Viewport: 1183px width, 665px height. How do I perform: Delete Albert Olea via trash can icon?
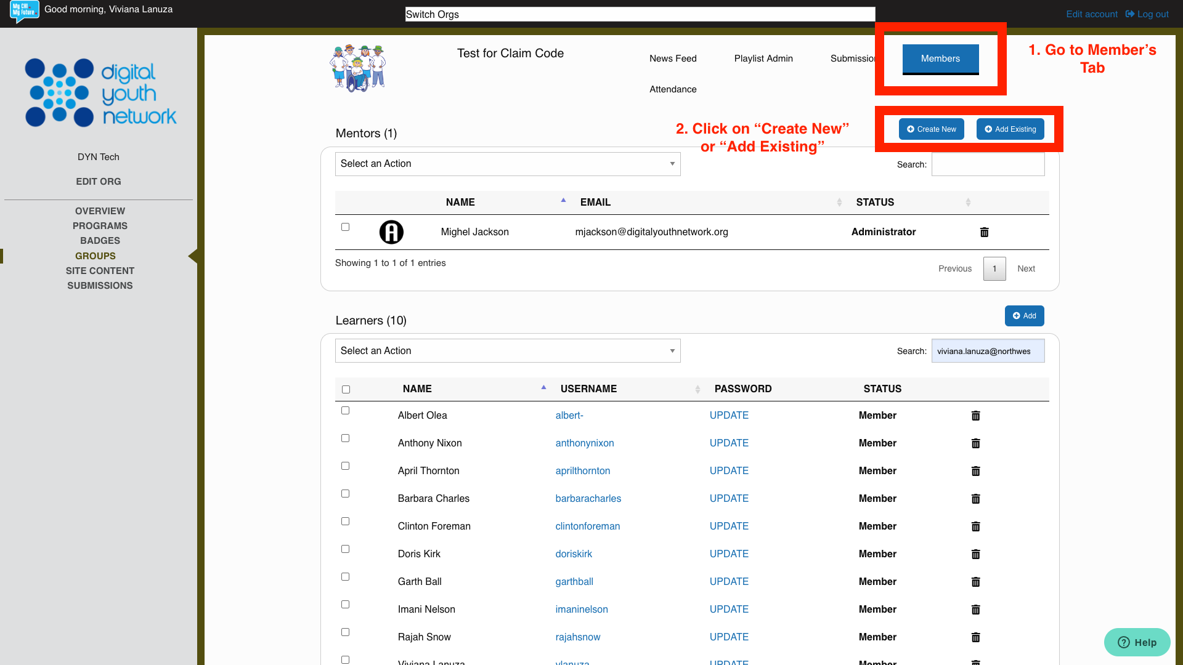click(975, 416)
